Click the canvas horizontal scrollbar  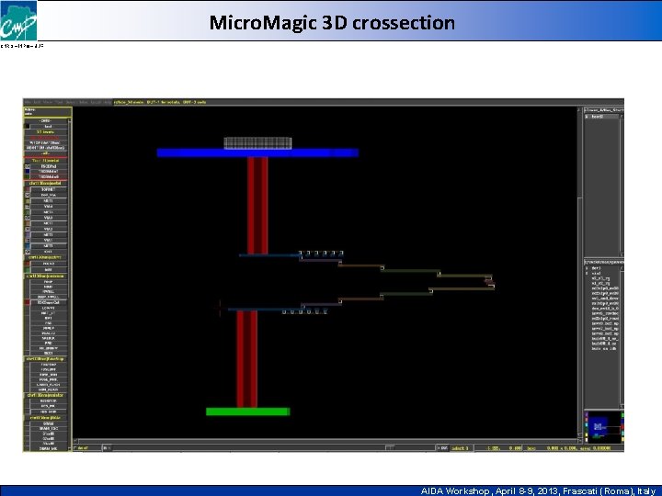click(325, 441)
